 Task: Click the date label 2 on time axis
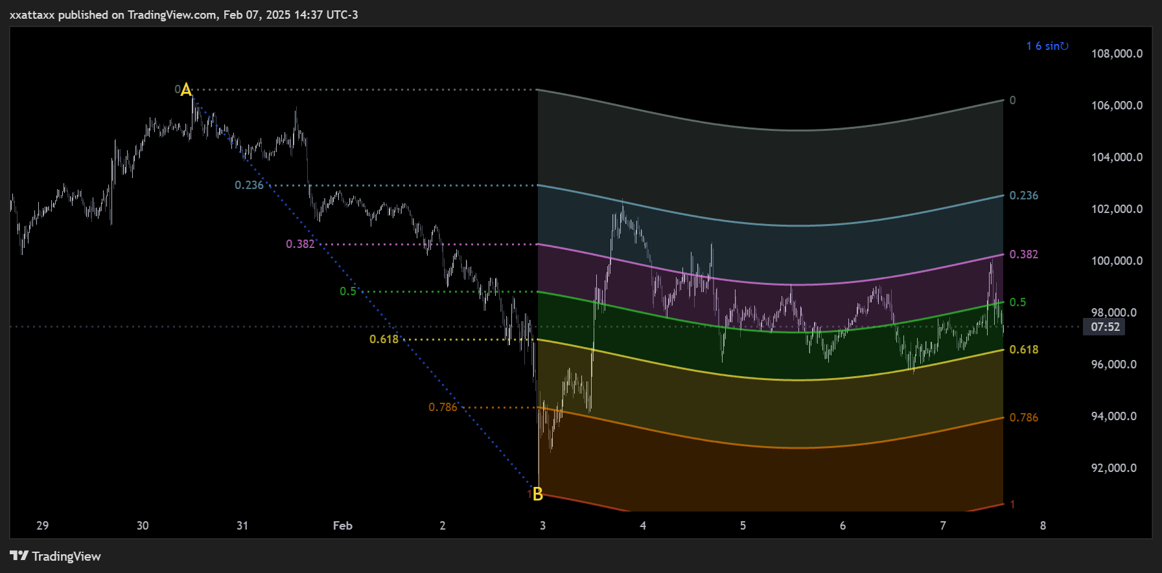point(443,526)
